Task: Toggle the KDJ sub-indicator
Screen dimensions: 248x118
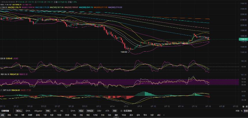Action: coord(81,111)
